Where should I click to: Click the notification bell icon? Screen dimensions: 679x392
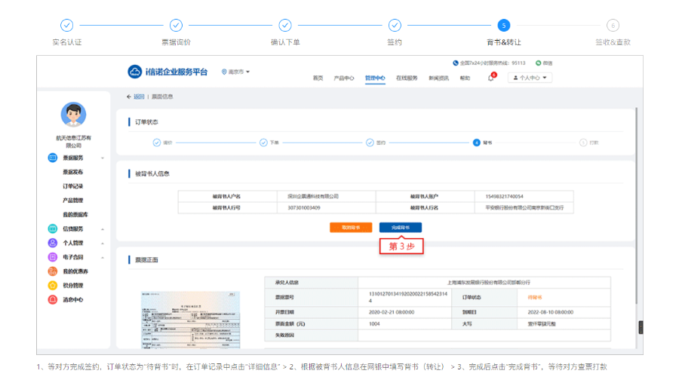point(490,78)
